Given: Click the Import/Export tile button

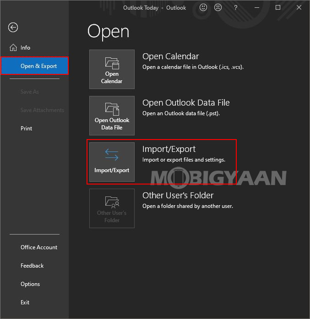Looking at the screenshot, I should point(112,162).
